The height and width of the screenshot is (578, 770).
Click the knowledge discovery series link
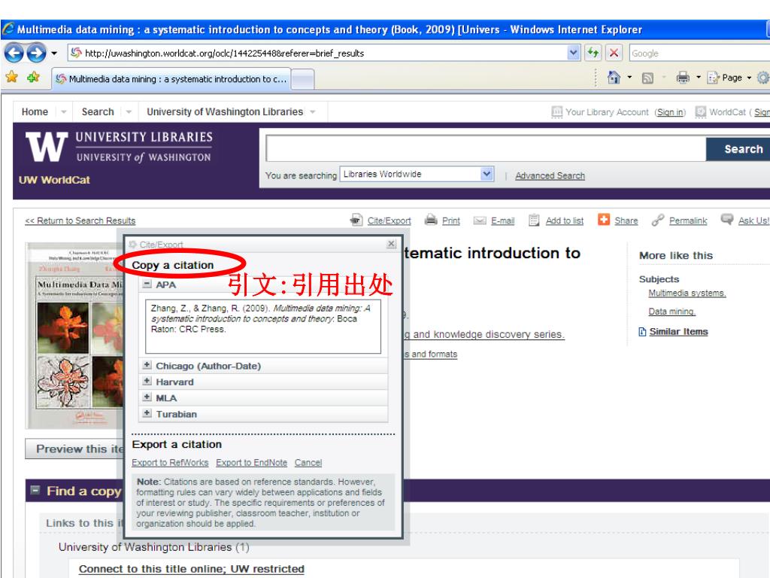click(x=484, y=334)
